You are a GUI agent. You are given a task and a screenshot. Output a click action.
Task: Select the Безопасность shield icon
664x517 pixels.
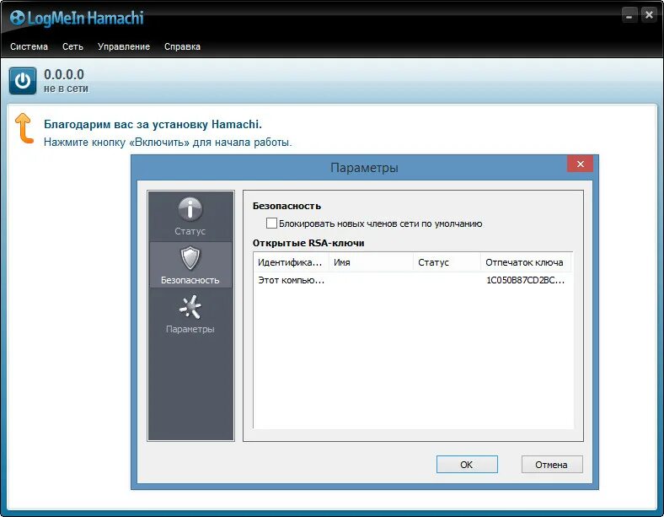190,259
